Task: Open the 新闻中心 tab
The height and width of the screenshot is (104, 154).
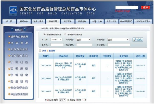Action: pos(24,21)
